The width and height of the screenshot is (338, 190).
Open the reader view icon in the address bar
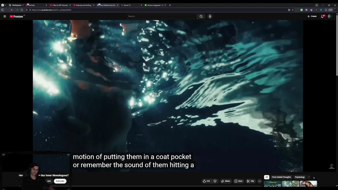tap(289, 10)
